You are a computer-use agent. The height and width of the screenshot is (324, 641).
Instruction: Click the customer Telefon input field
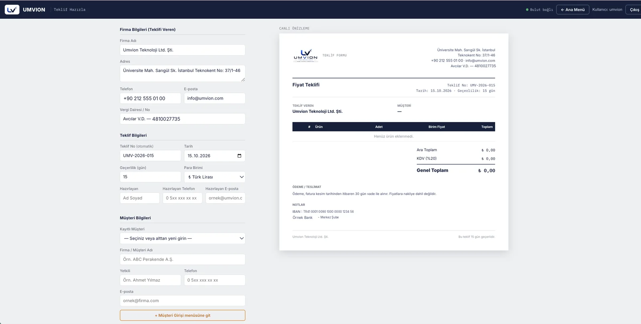tap(215, 280)
